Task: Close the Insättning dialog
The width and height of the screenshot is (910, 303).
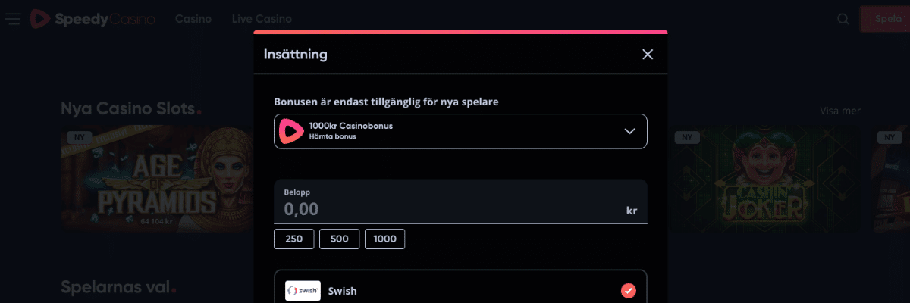Action: 648,54
